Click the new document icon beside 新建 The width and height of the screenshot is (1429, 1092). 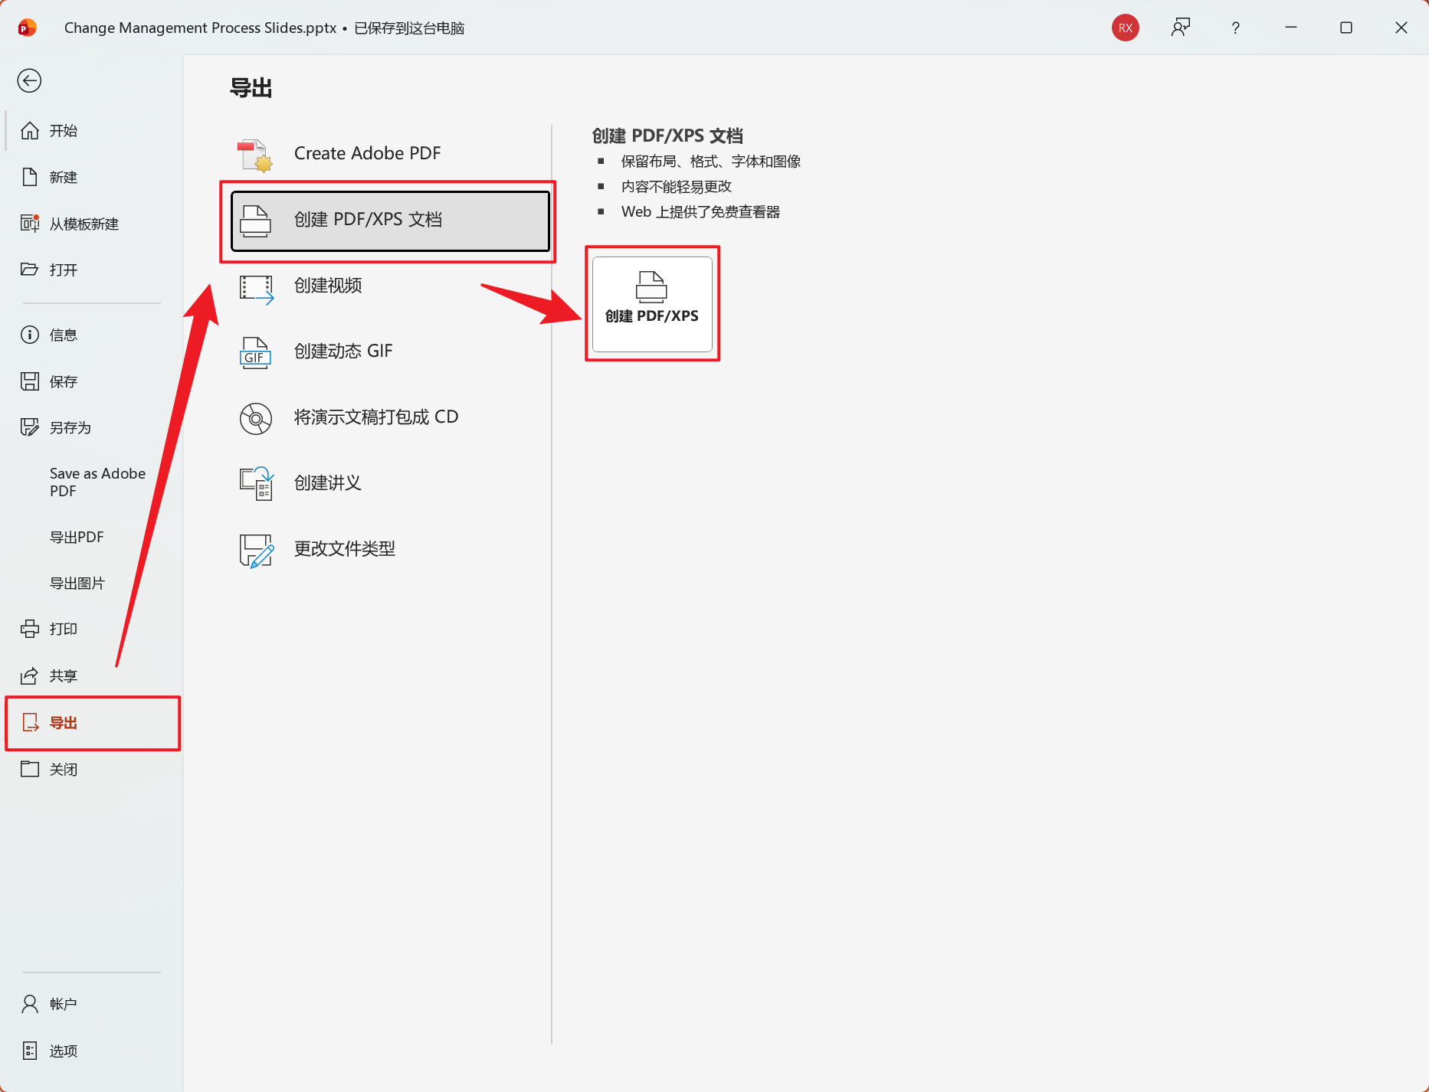tap(30, 178)
